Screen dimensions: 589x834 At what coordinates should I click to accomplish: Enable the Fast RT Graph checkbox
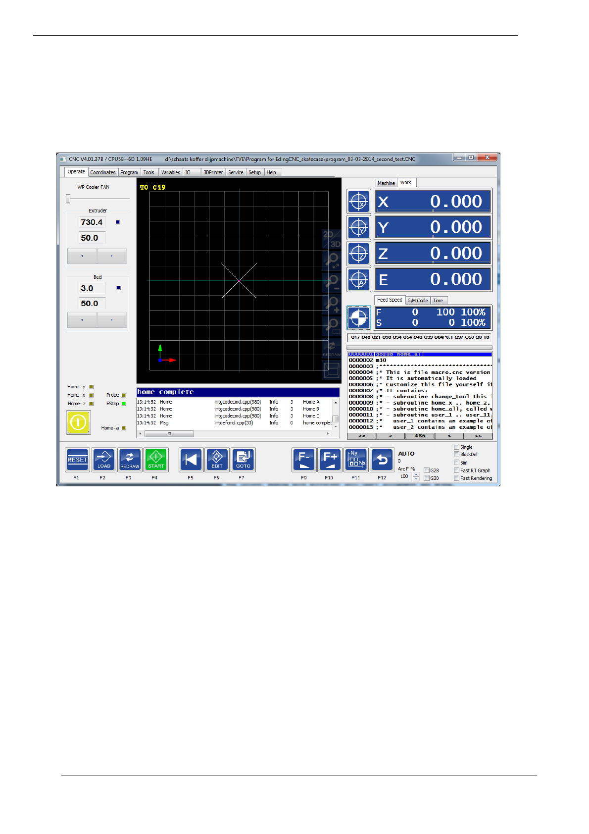pyautogui.click(x=456, y=470)
